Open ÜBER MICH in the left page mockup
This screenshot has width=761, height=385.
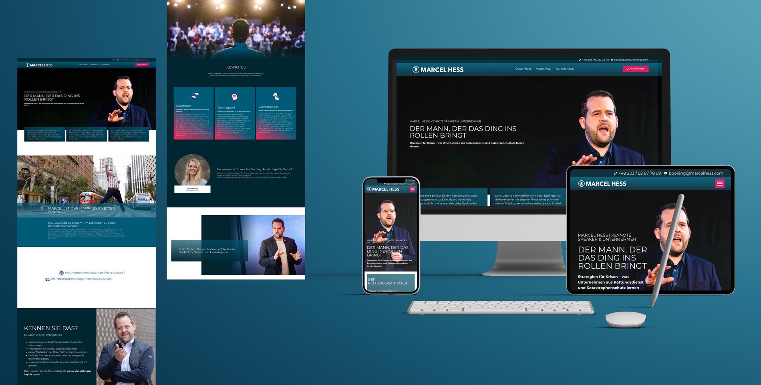(83, 65)
